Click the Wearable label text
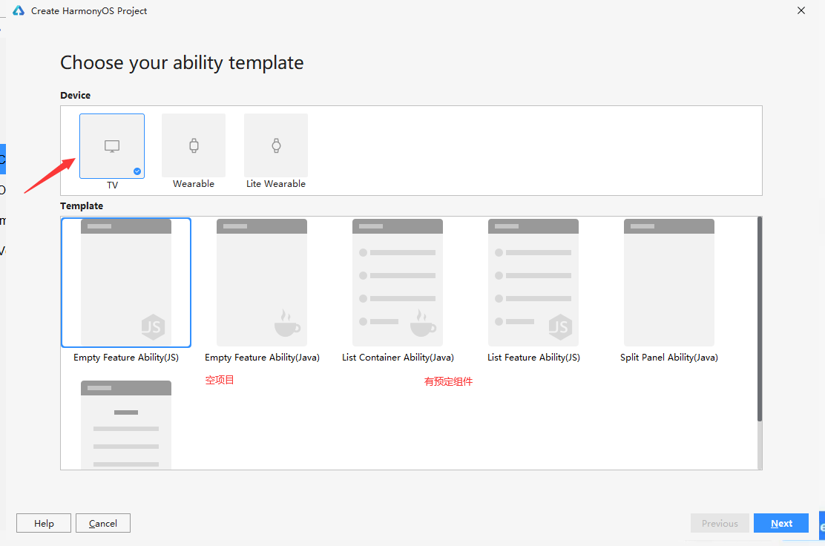The height and width of the screenshot is (546, 825). click(x=194, y=183)
